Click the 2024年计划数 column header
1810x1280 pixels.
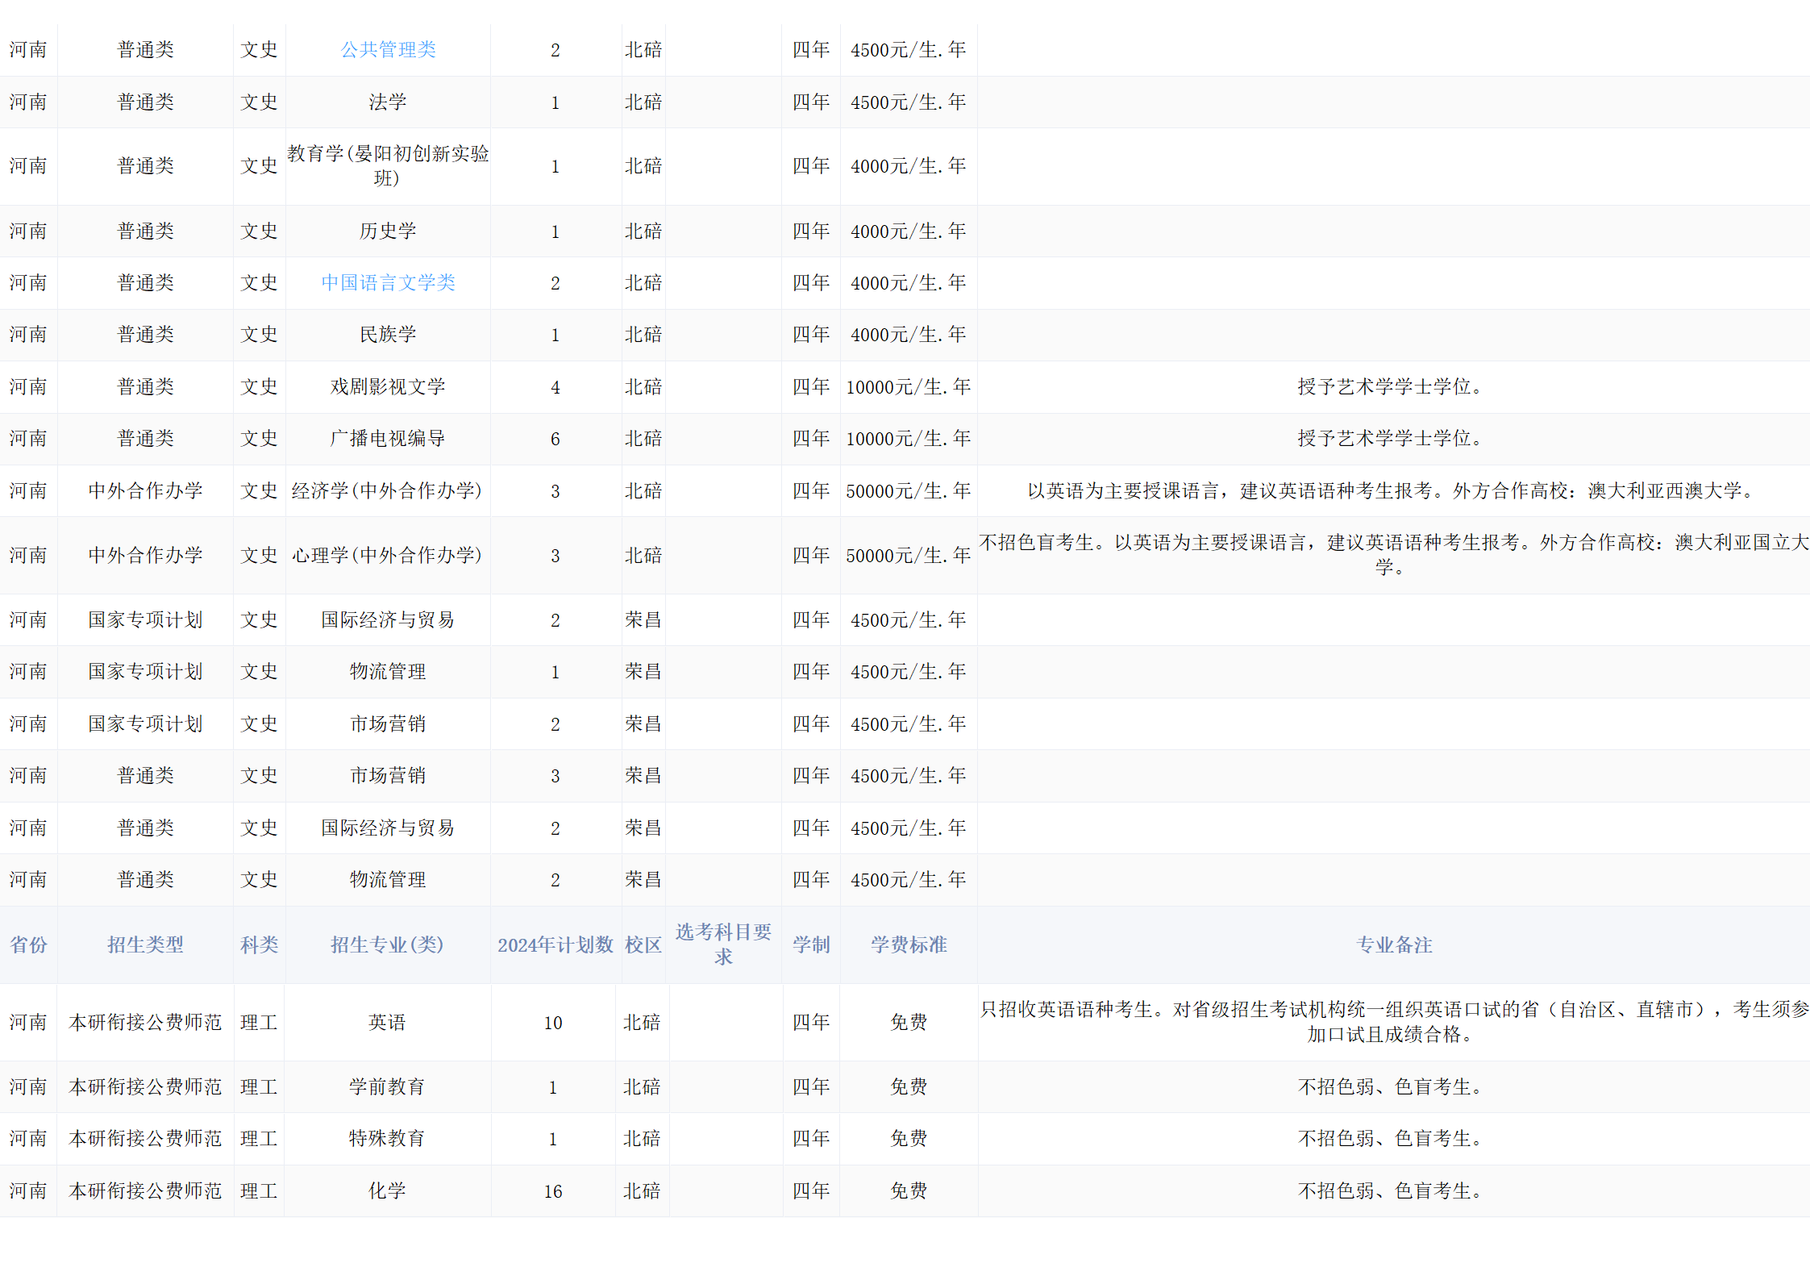555,944
